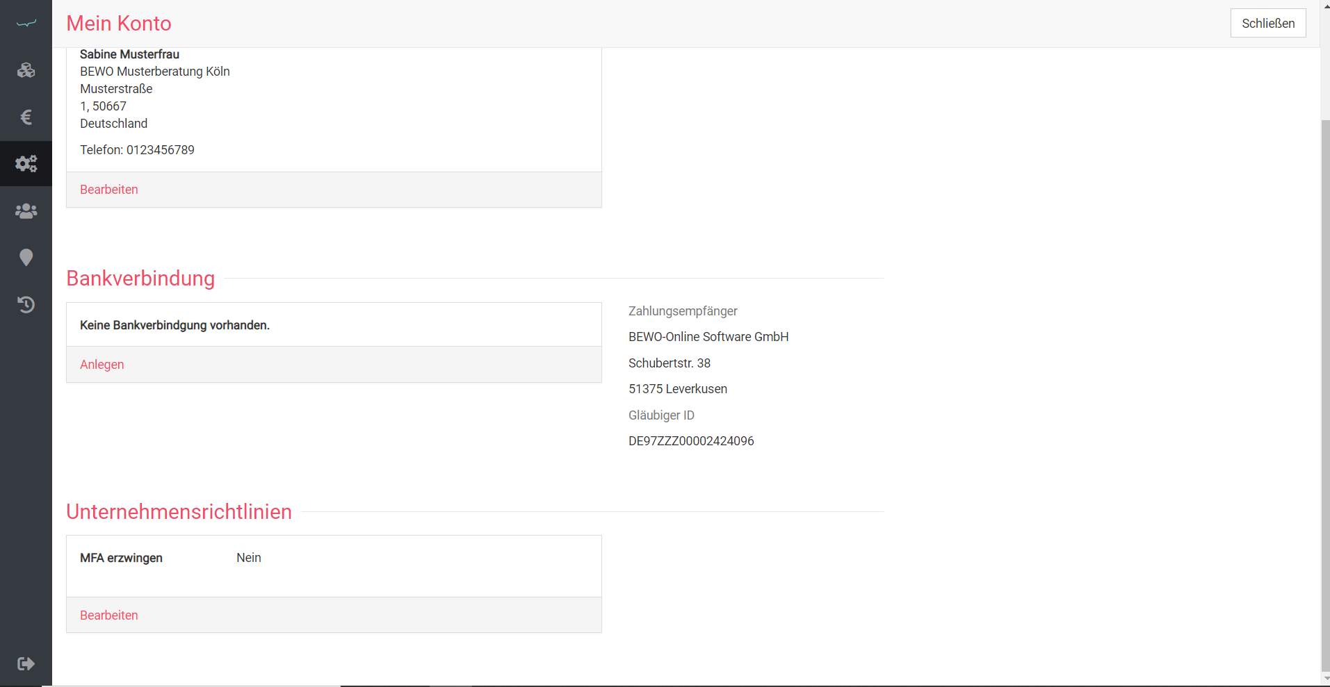Click the Unternehmensrichtlinien section heading
1330x687 pixels.
(179, 512)
